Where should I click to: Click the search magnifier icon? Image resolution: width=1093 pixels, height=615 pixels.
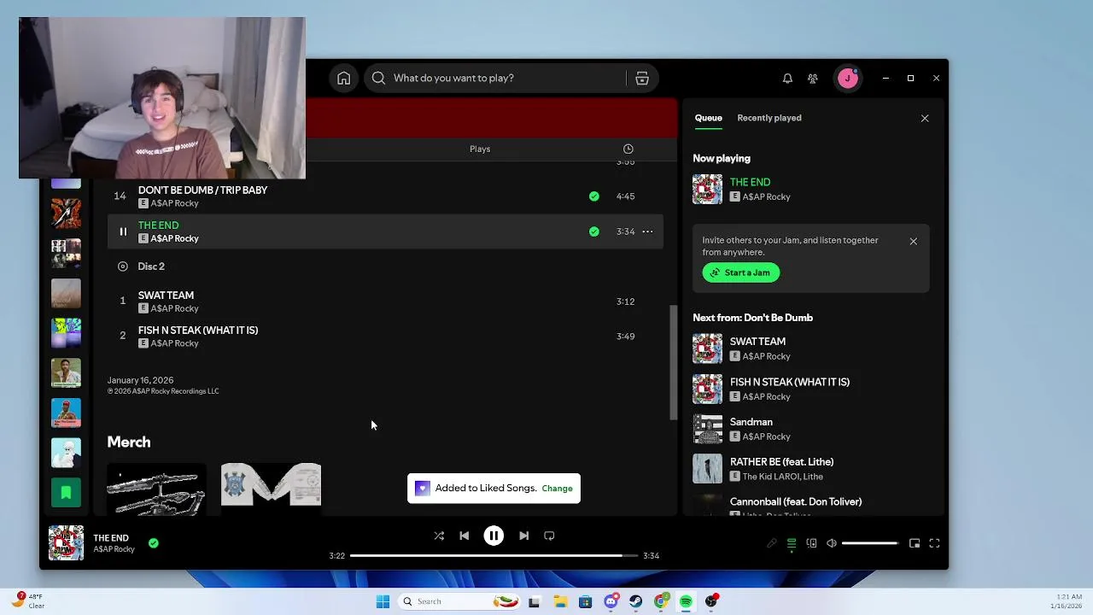coord(378,78)
